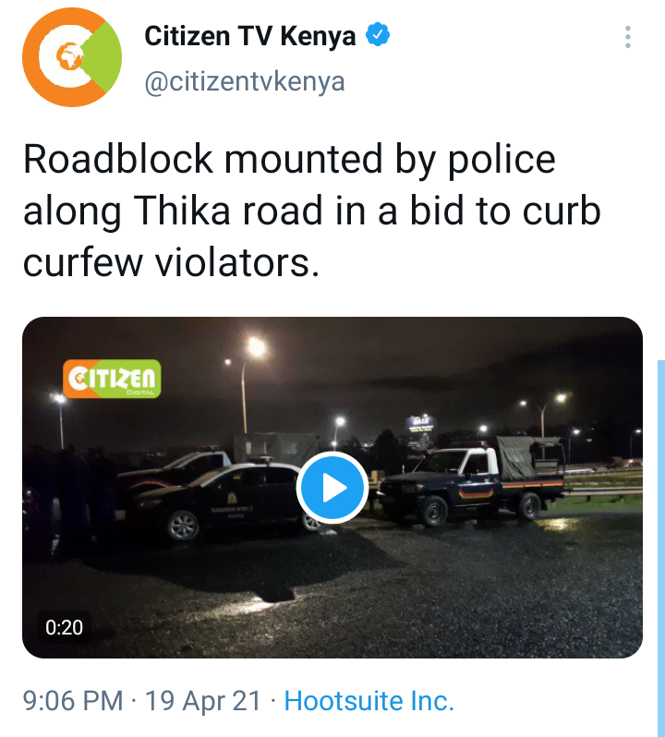Click the distant billboard in video thumbnail
Image resolution: width=665 pixels, height=737 pixels.
[x=419, y=423]
